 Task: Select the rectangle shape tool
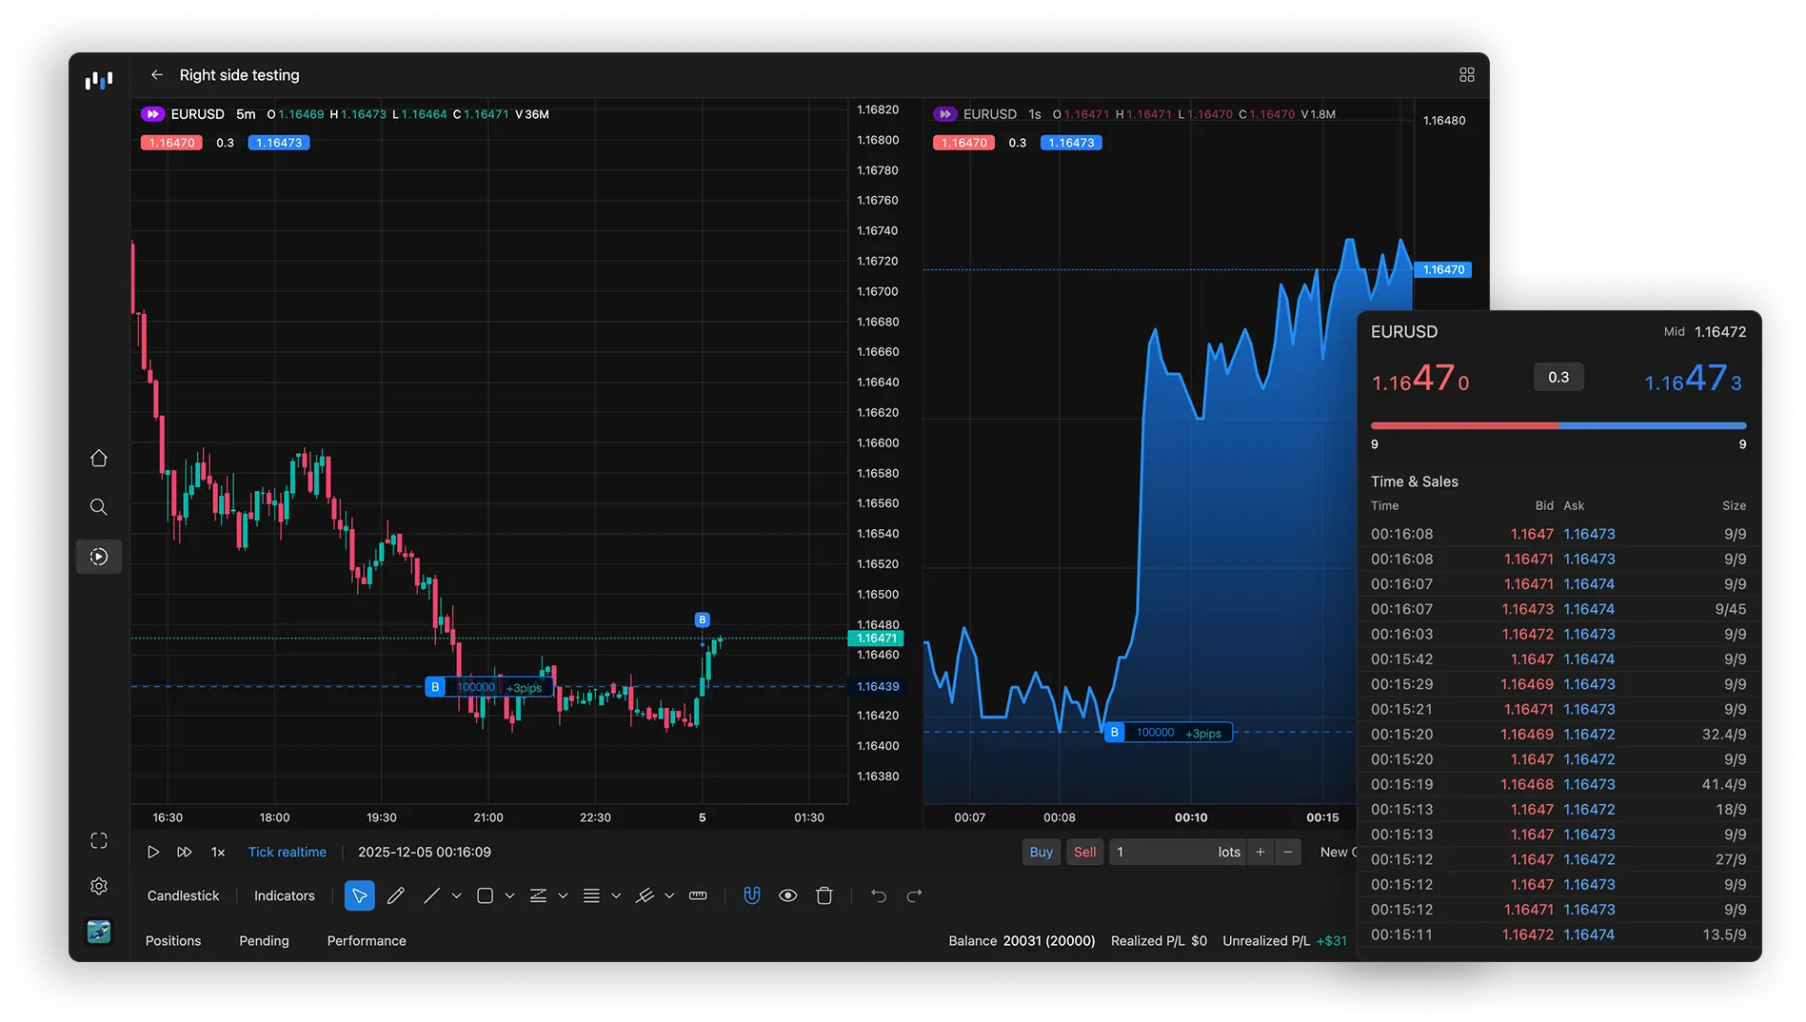coord(485,896)
